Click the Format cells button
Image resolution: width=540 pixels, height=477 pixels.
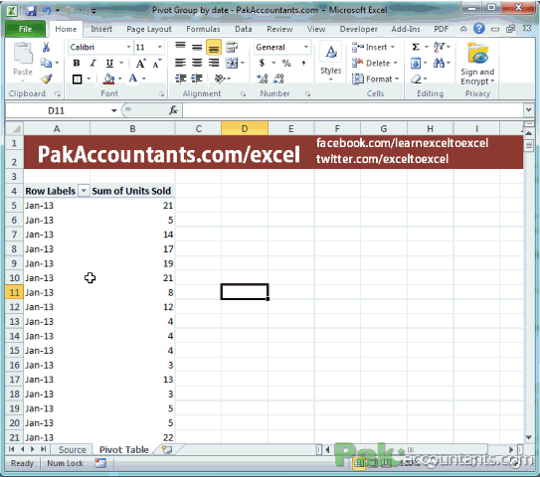tap(375, 79)
